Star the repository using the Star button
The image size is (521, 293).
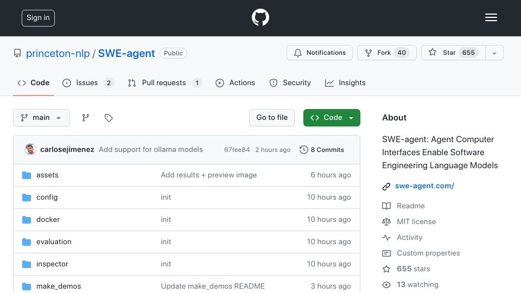[x=453, y=53]
